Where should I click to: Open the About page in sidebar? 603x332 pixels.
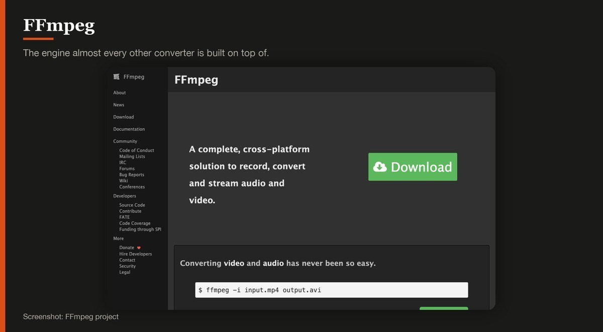pos(120,93)
